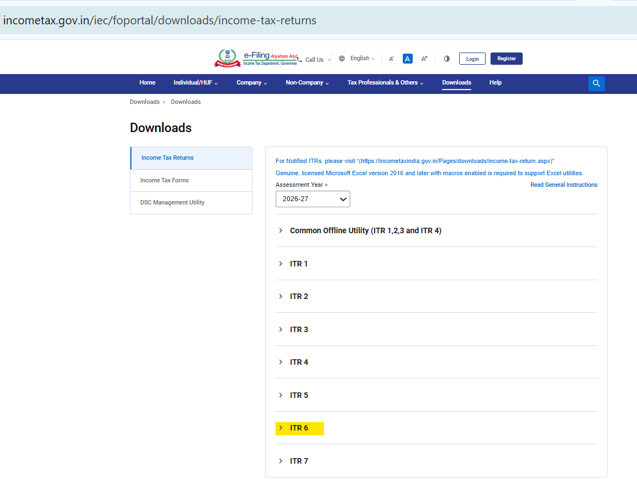Increase font size with A+ icon

point(424,59)
